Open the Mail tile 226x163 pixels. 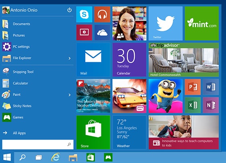(93, 60)
